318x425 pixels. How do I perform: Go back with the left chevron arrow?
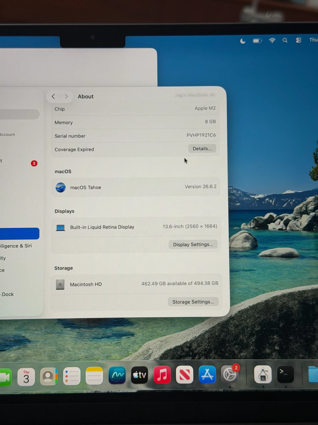pos(53,97)
